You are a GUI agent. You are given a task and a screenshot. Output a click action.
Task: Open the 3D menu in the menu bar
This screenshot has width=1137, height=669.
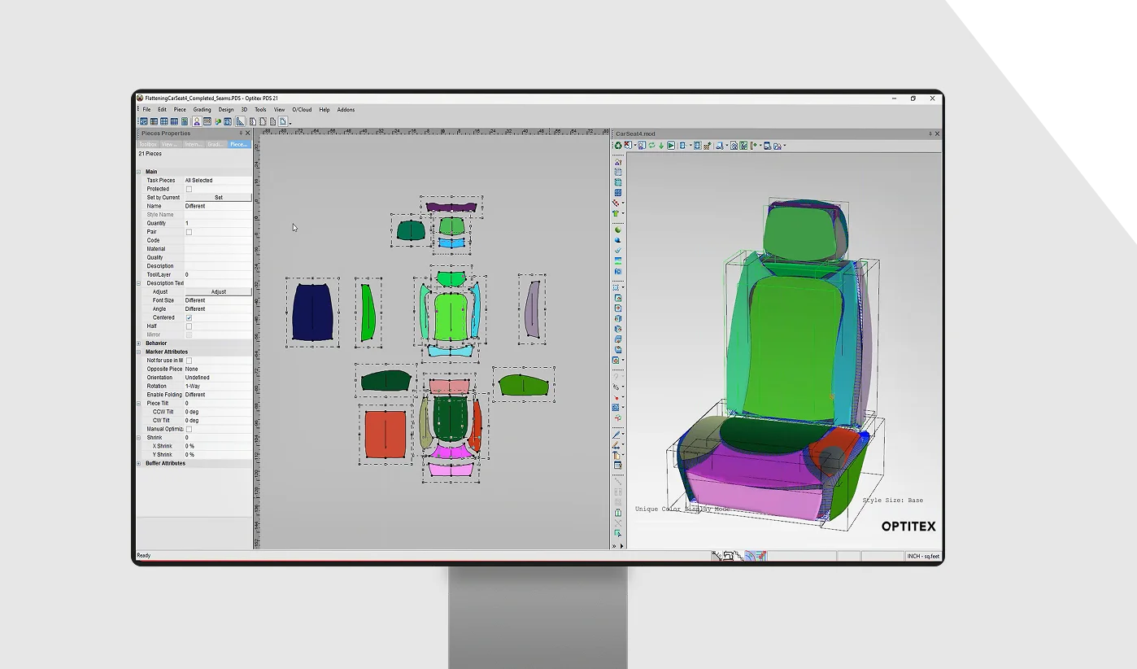[245, 109]
